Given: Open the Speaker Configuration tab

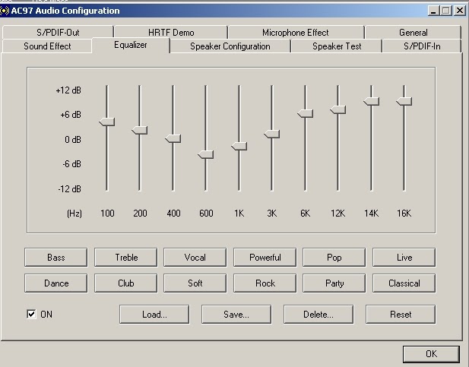Looking at the screenshot, I should click(x=230, y=46).
